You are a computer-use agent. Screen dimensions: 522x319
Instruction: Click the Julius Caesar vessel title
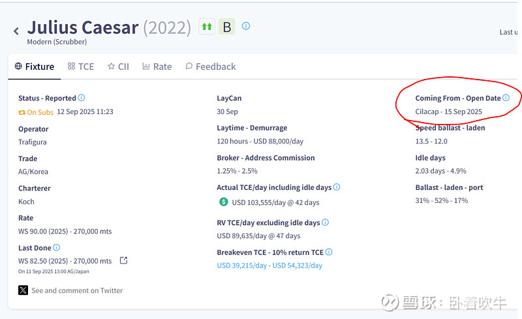(x=83, y=27)
